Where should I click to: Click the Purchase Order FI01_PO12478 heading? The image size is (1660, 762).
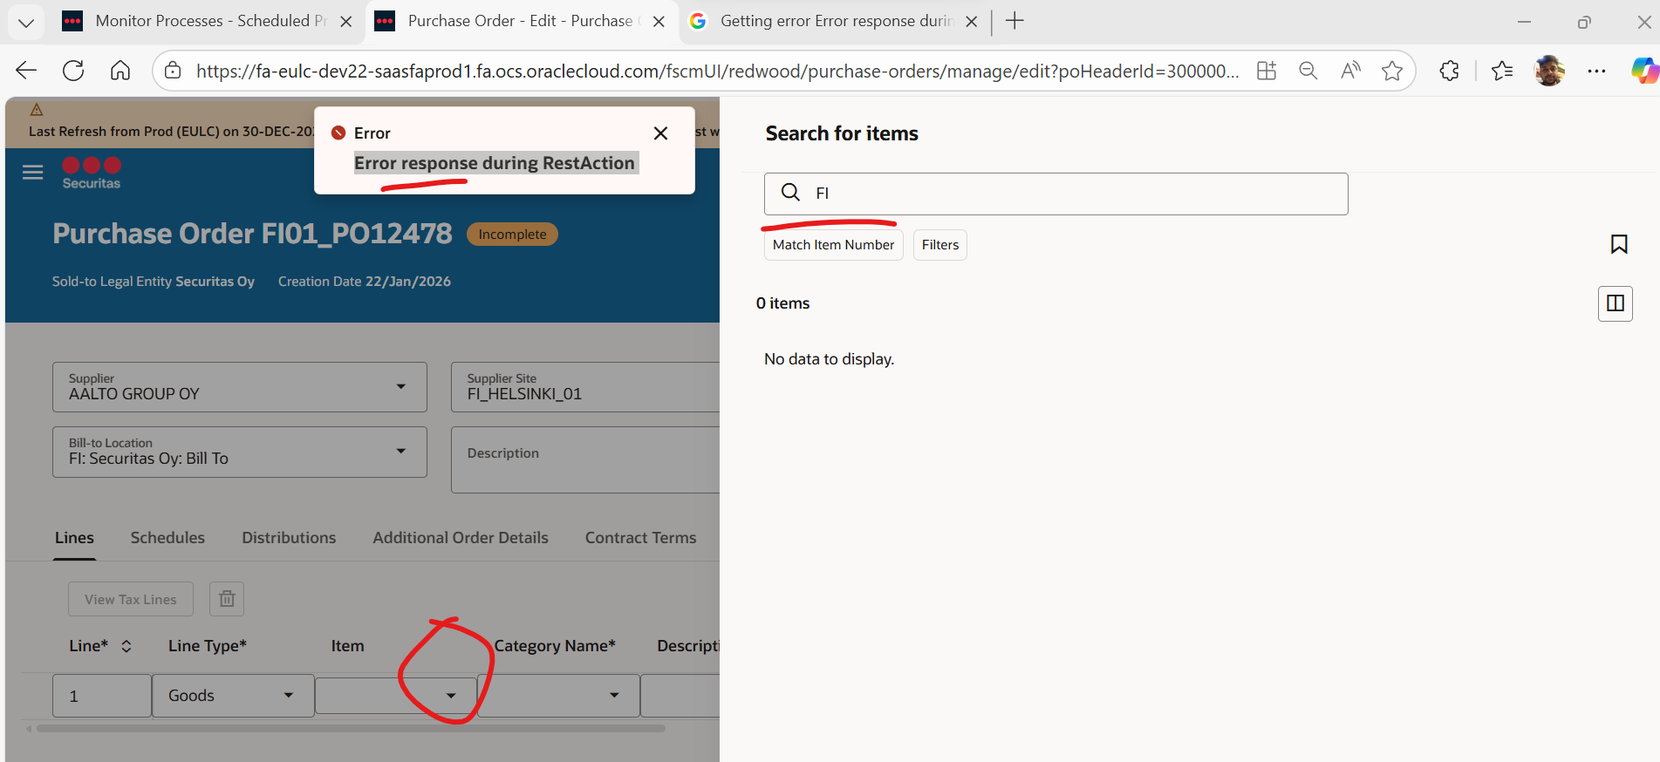coord(252,234)
